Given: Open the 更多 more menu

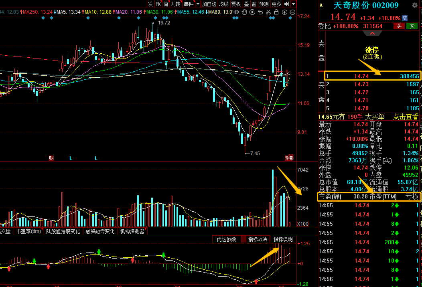Looking at the screenshot, I should point(276,4).
